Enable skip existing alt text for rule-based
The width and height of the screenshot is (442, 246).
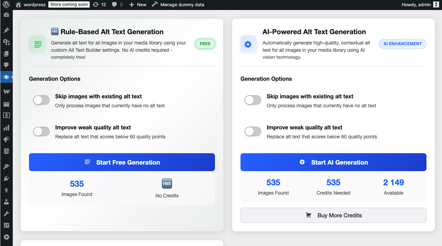click(41, 100)
